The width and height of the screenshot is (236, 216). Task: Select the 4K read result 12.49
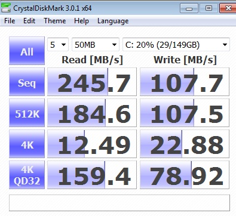[92, 144]
